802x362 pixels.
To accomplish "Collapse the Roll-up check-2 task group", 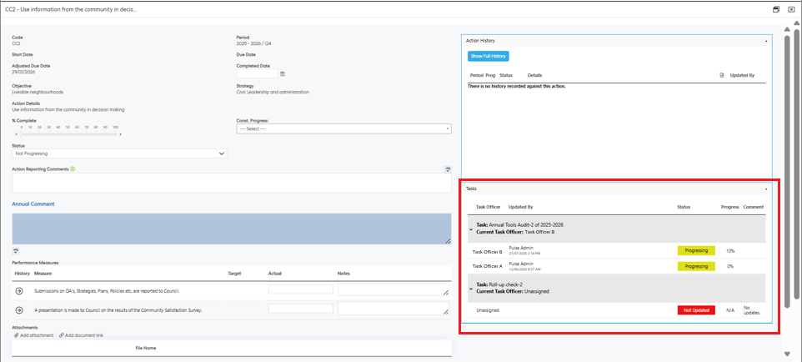I will [471, 289].
